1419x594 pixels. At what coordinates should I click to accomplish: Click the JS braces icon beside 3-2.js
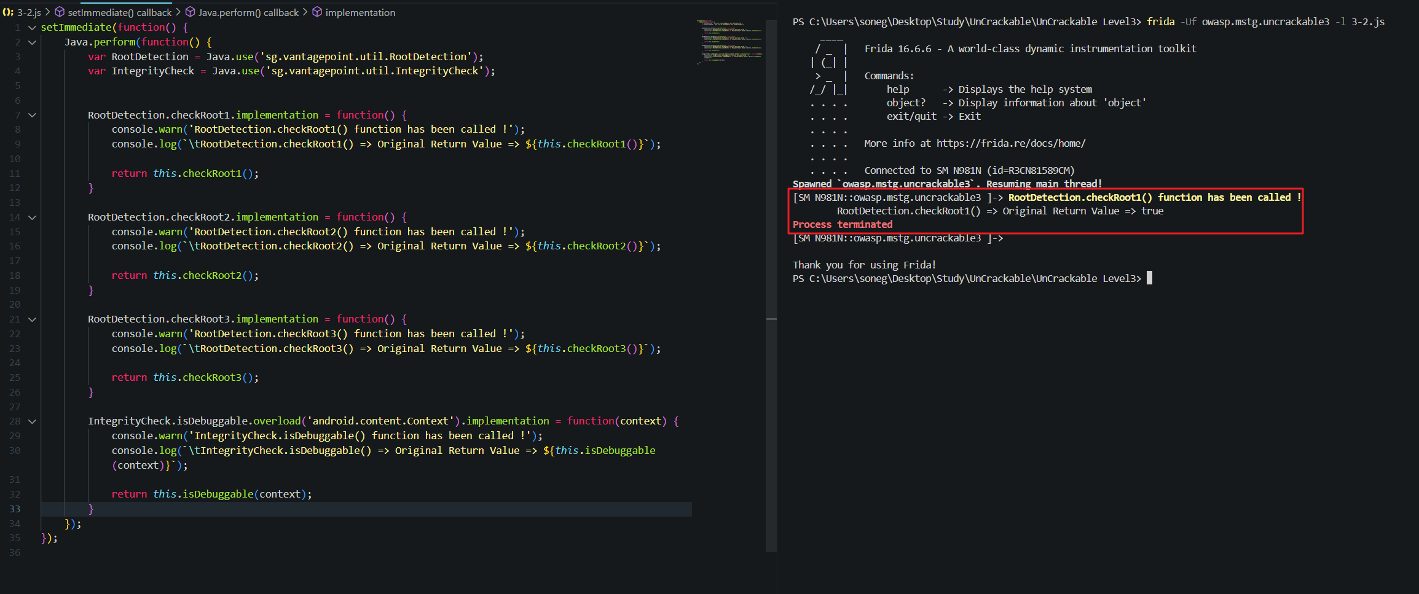point(8,12)
